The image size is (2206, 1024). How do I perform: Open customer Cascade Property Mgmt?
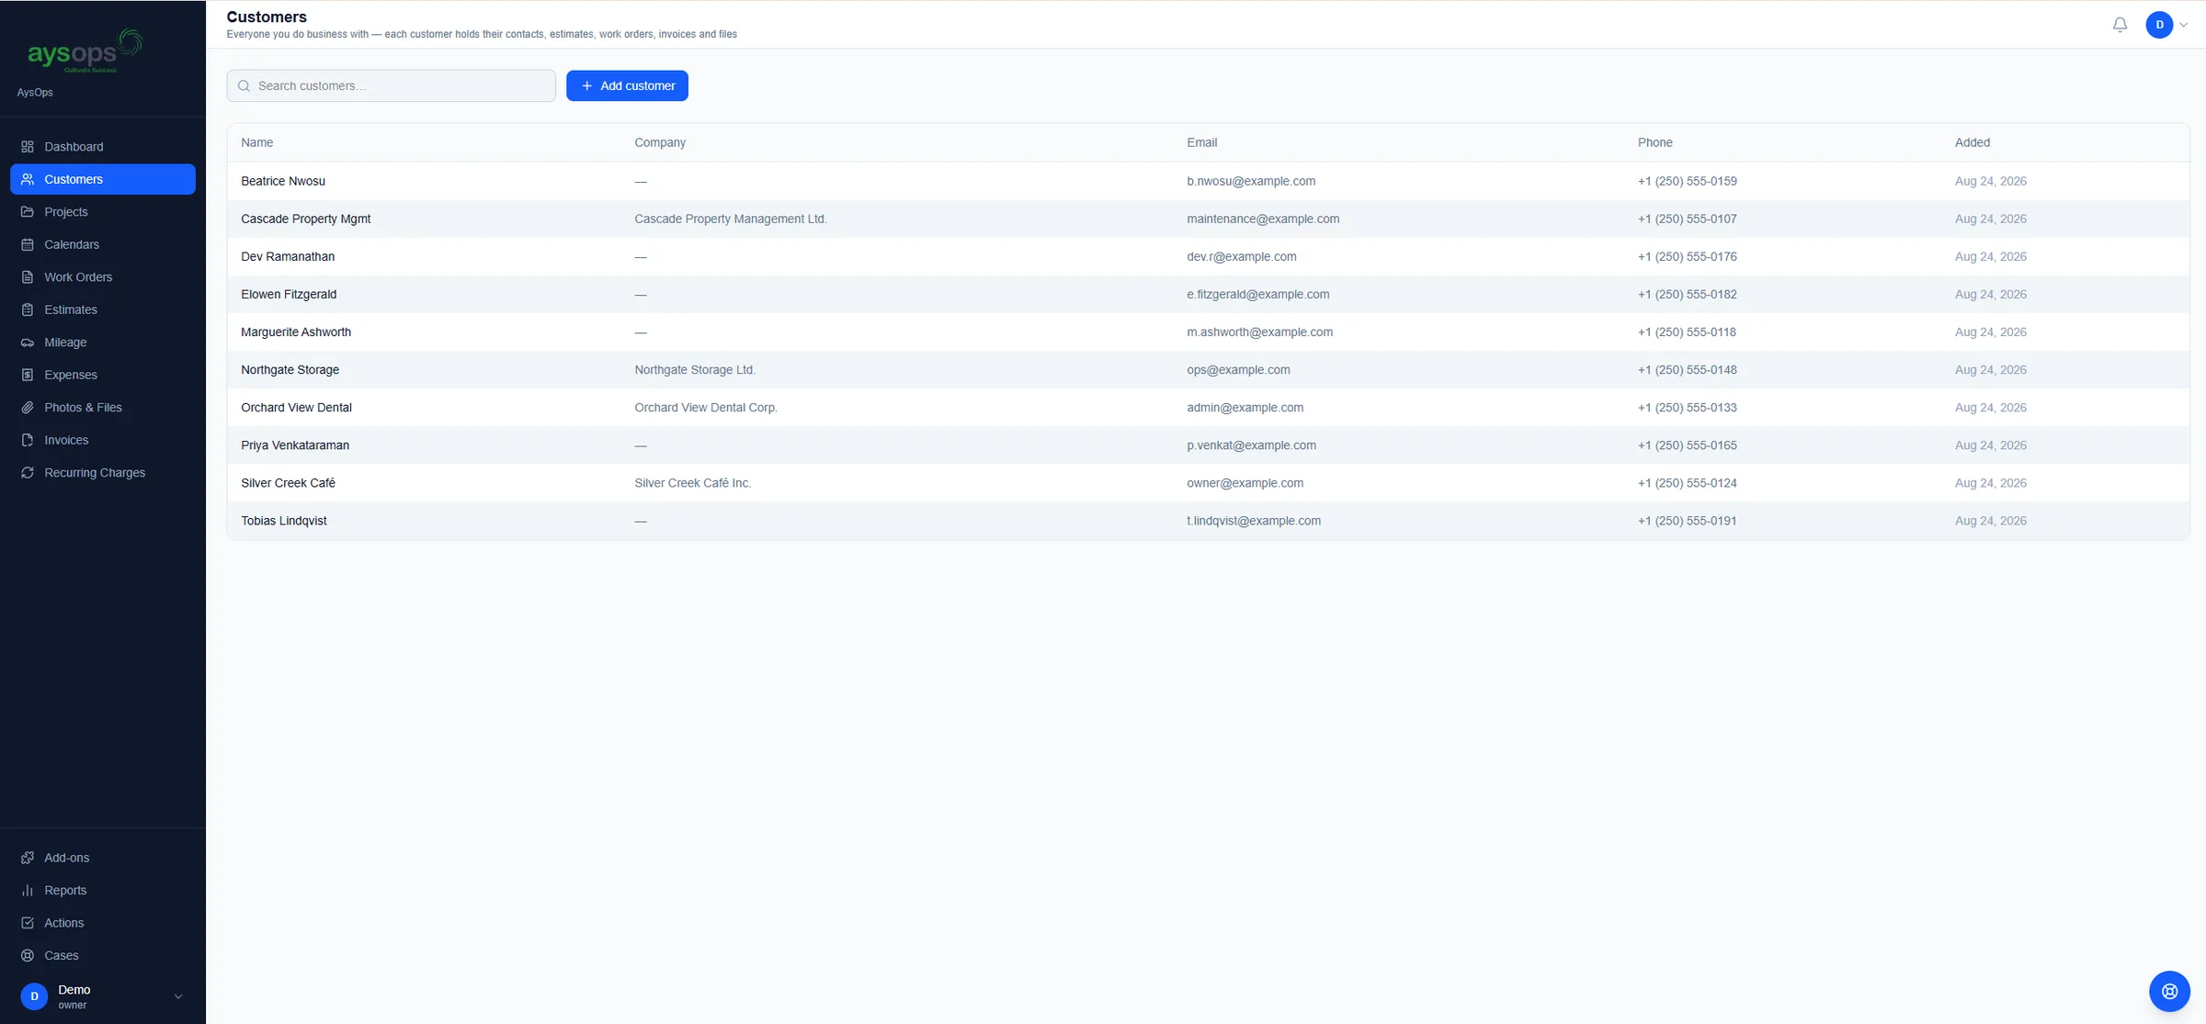pos(306,219)
